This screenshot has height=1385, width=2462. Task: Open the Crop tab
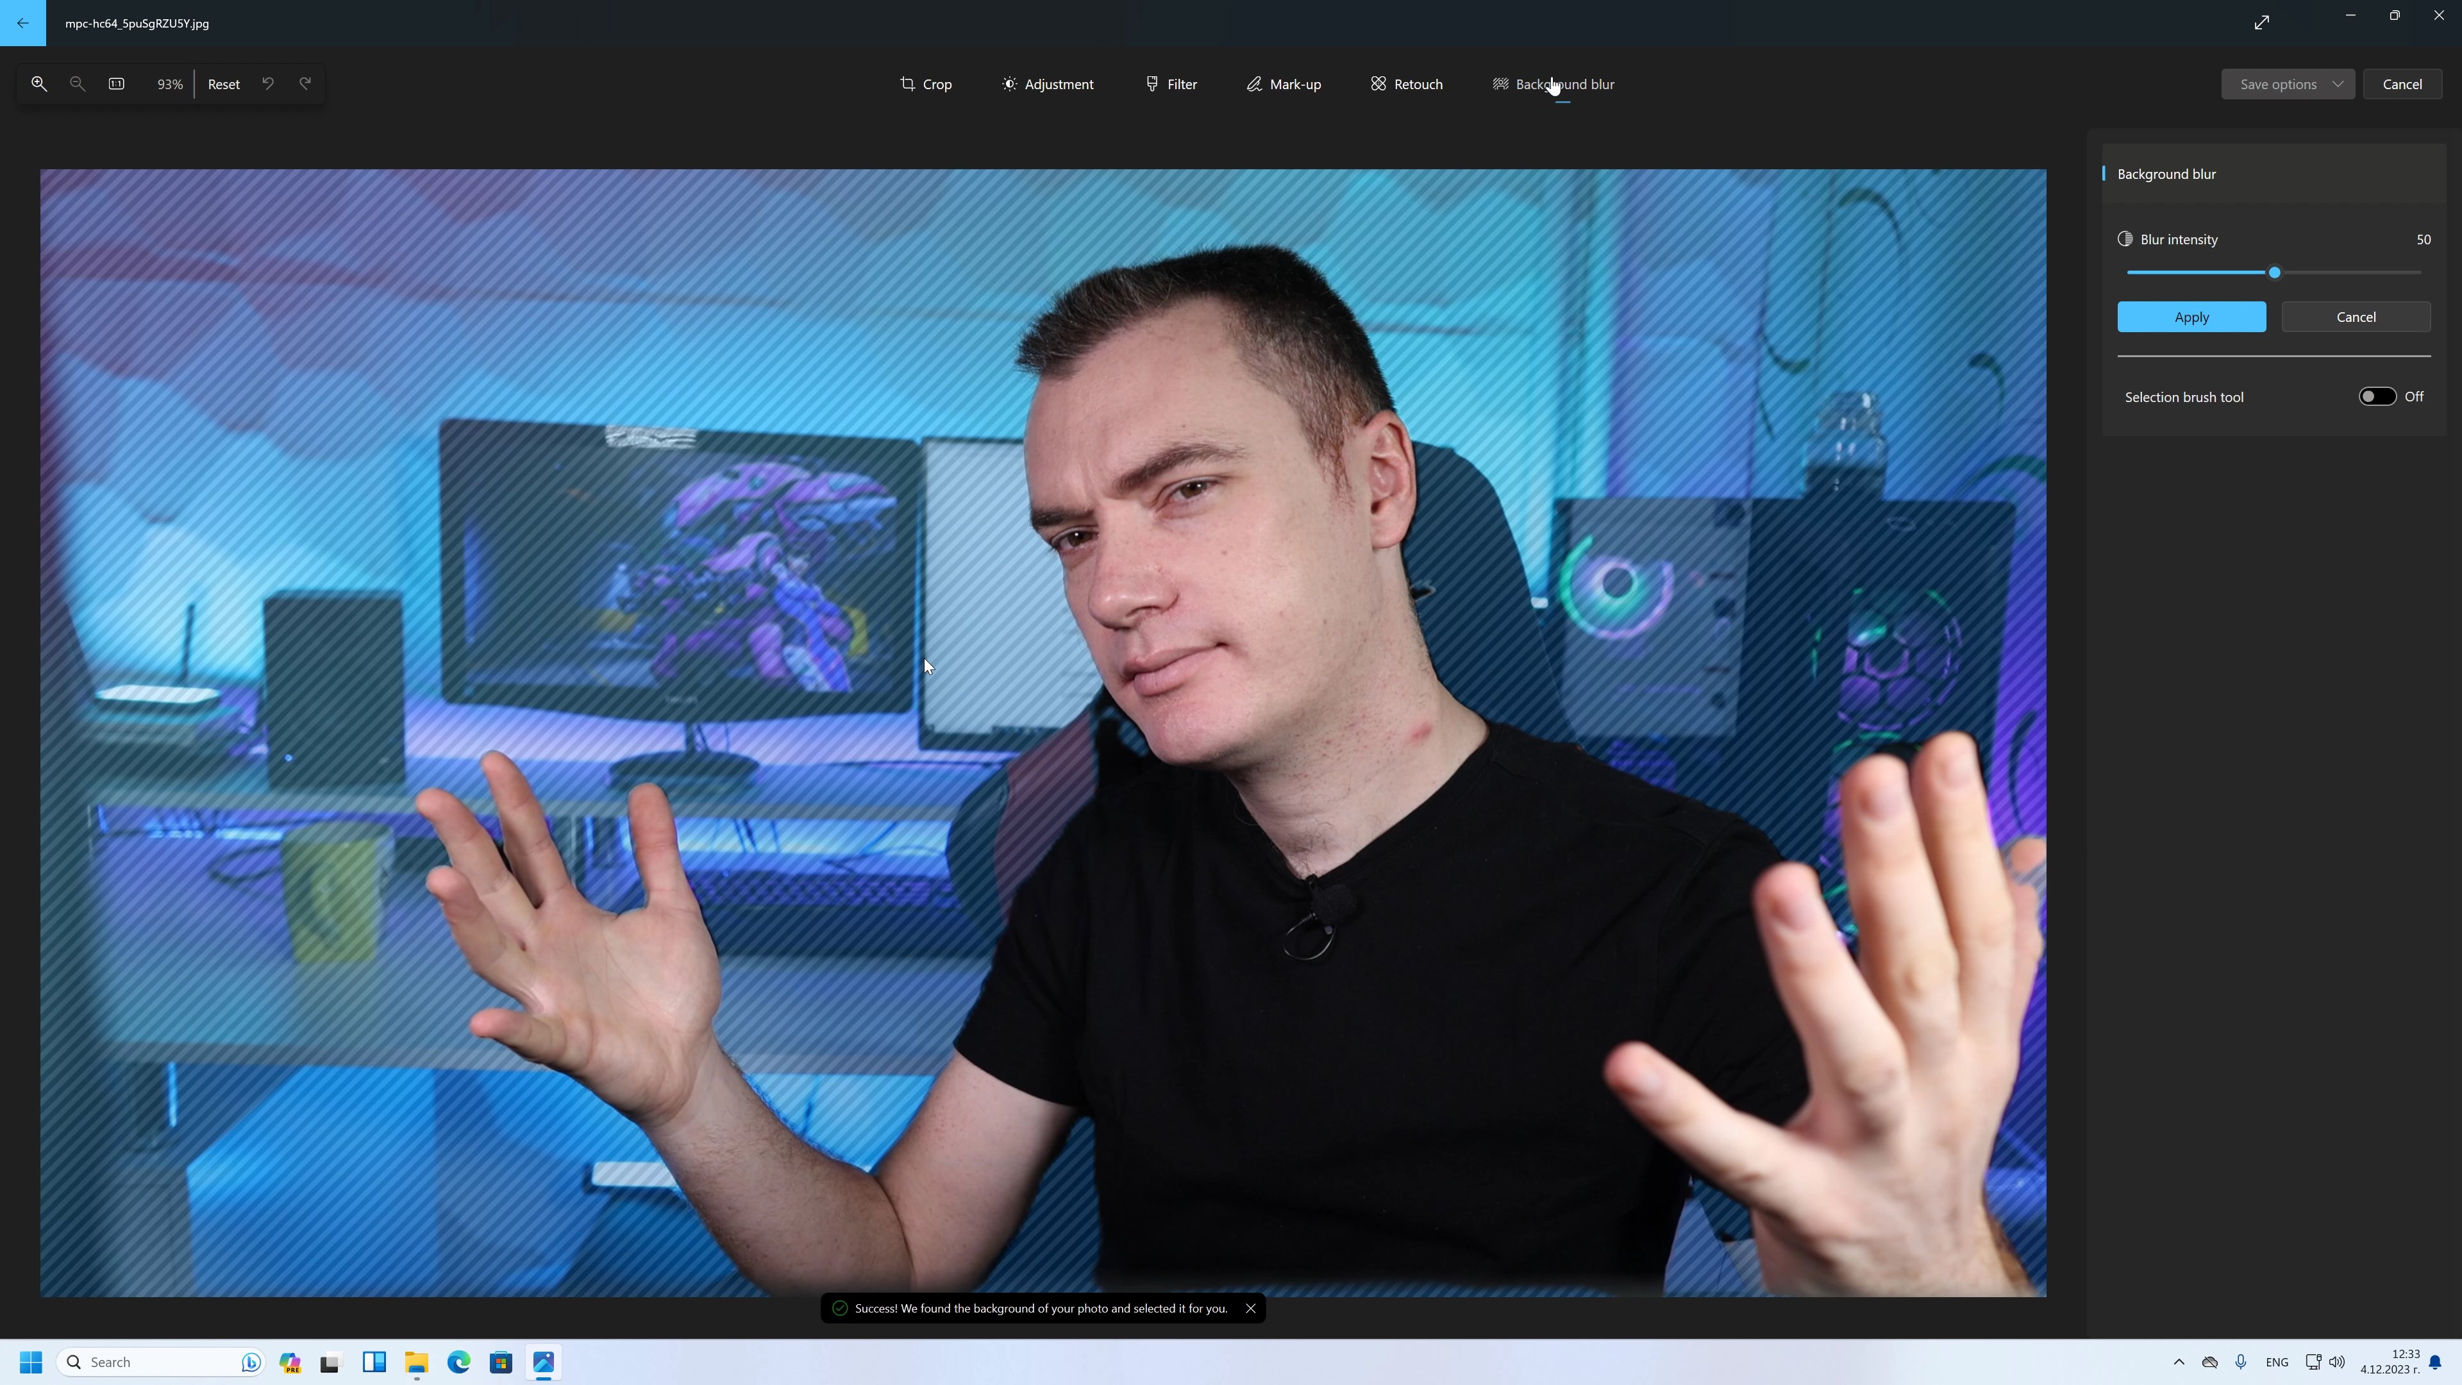point(926,84)
